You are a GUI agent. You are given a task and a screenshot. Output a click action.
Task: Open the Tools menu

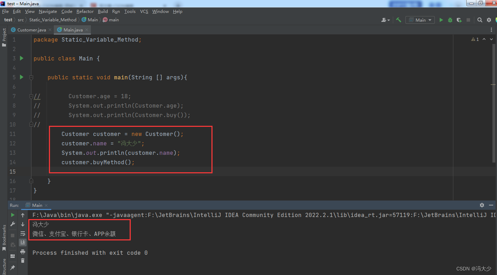130,11
